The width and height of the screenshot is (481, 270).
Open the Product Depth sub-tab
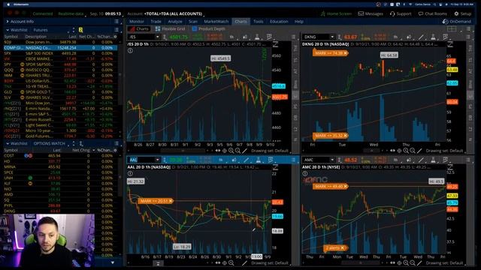[x=209, y=28]
